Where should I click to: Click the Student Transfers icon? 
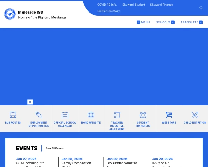coord(143,115)
